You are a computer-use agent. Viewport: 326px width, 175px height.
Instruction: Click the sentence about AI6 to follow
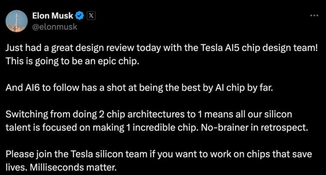tap(139, 87)
